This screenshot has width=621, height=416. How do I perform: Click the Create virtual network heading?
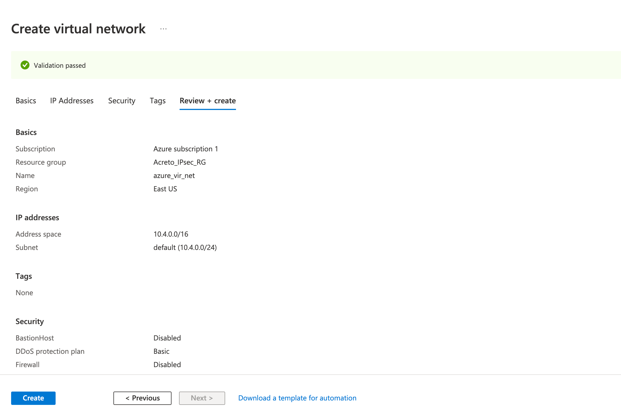(78, 29)
